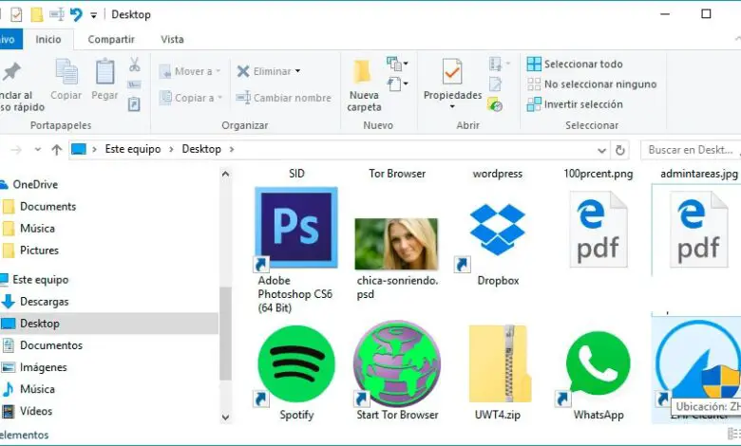Switch to the Vista ribbon tab
This screenshot has height=446, width=741.
point(172,39)
